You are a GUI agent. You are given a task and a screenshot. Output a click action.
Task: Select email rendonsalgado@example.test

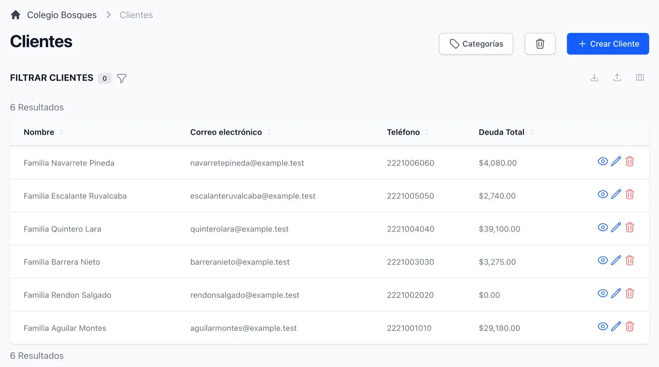(245, 295)
